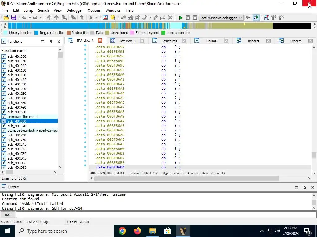Float the Functions panel window
Screen dimensions: 317x237
pos(51,42)
